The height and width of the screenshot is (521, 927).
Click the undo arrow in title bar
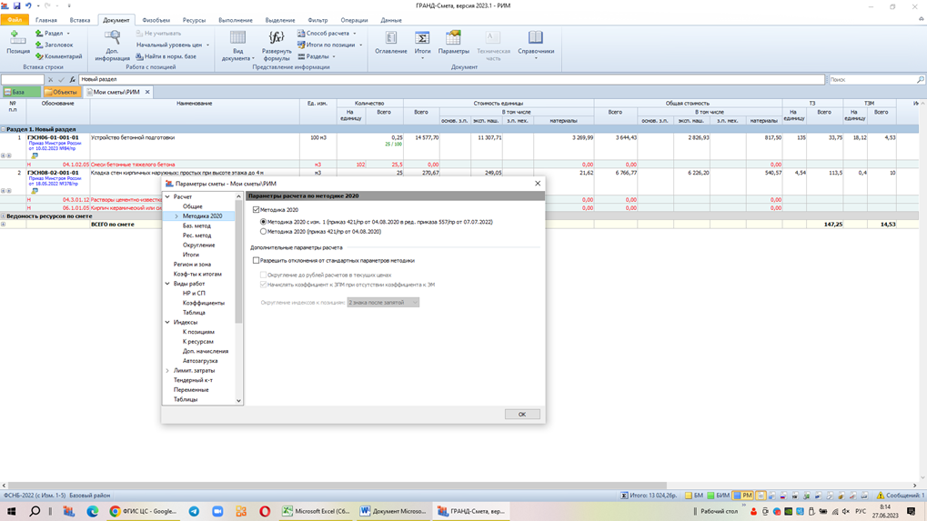click(28, 5)
